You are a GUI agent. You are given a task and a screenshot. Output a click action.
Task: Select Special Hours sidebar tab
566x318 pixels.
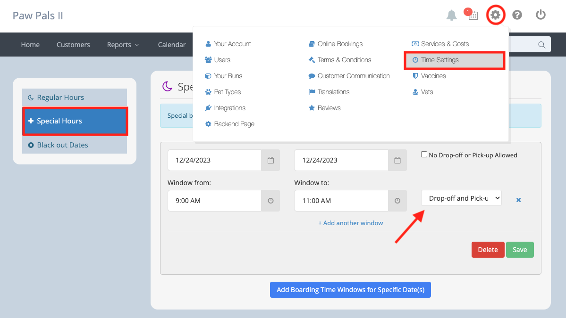click(75, 121)
